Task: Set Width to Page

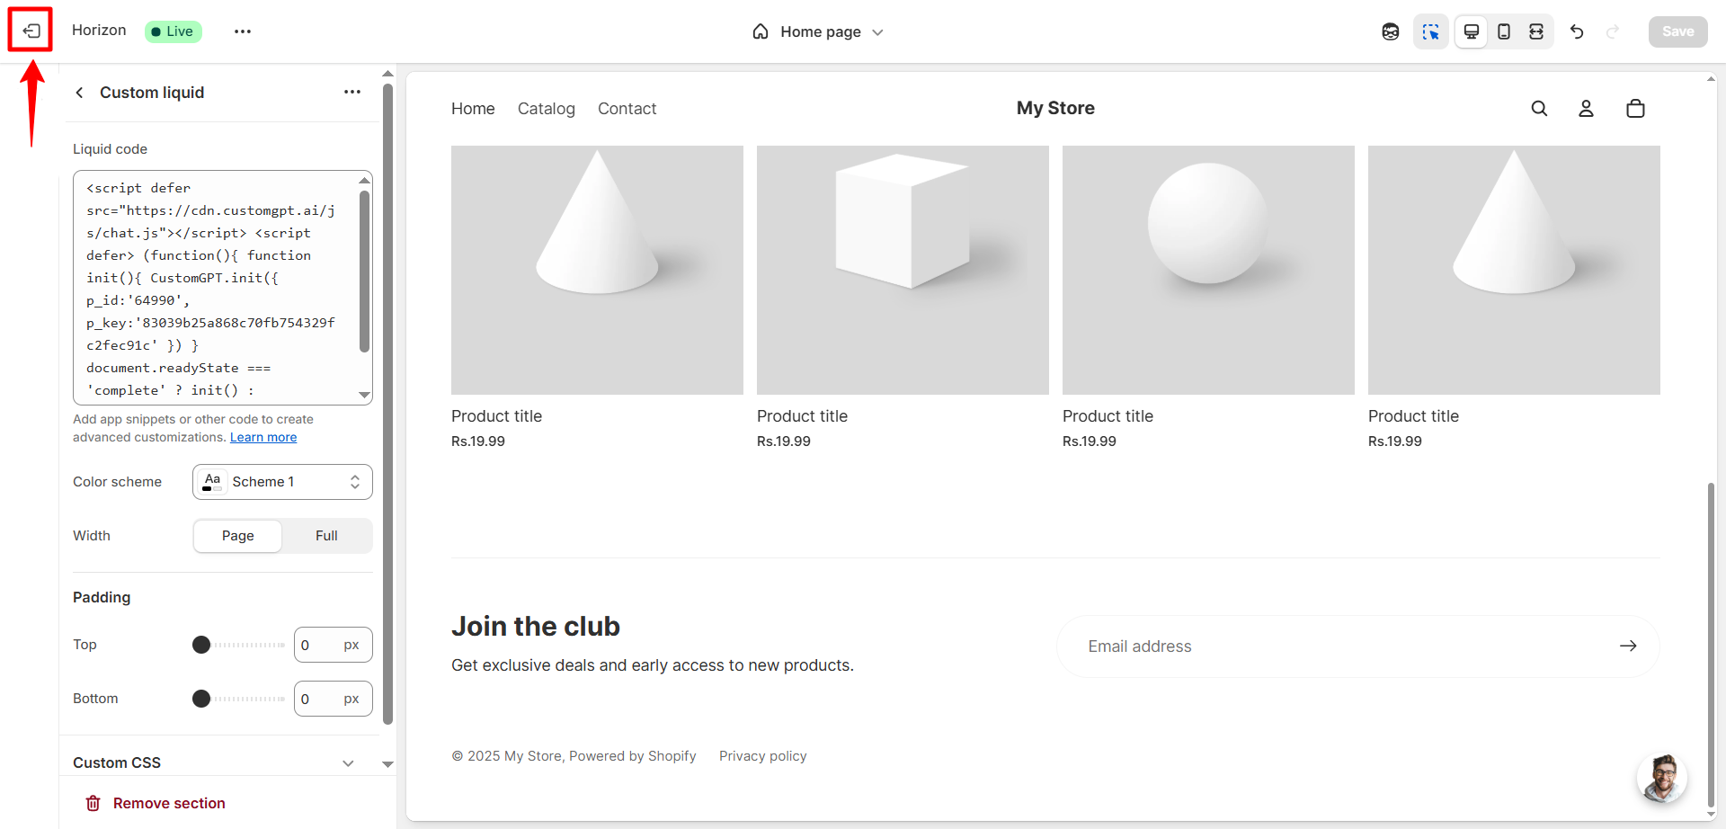Action: [x=238, y=536]
